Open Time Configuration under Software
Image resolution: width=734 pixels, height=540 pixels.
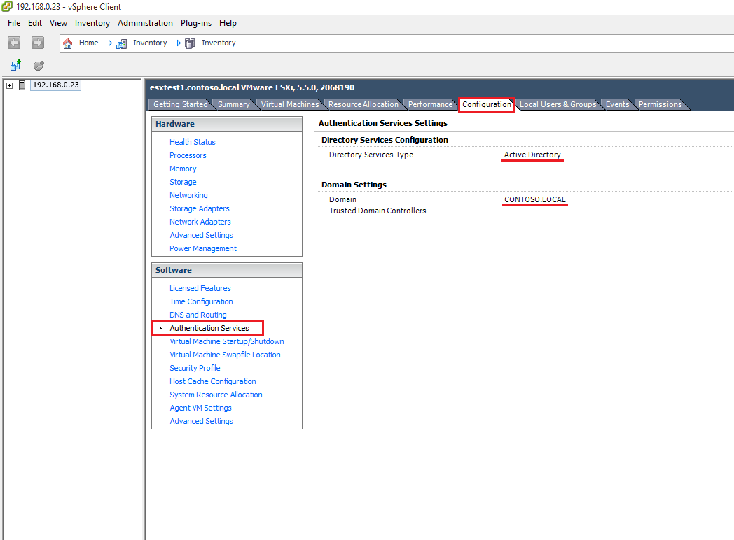click(201, 301)
